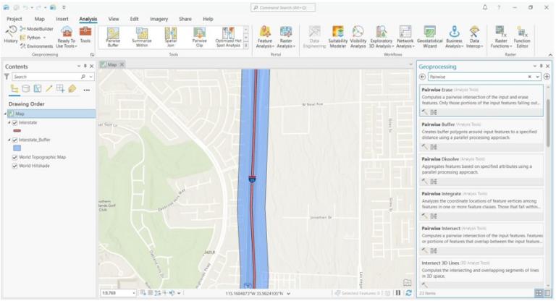Open geoprocessing Environments settings
This screenshot has height=301, width=556.
point(36,46)
